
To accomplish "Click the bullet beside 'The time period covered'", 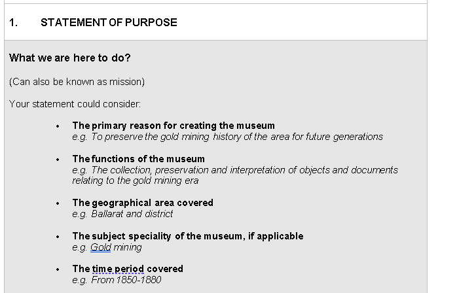I will click(58, 269).
